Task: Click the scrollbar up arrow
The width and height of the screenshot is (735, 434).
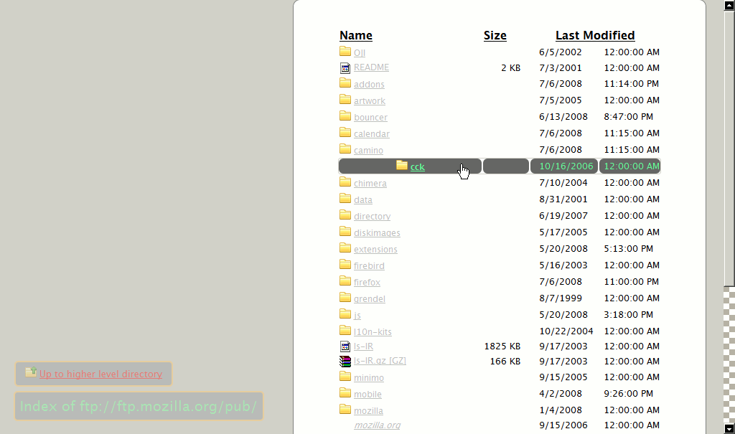Action: [x=729, y=5]
